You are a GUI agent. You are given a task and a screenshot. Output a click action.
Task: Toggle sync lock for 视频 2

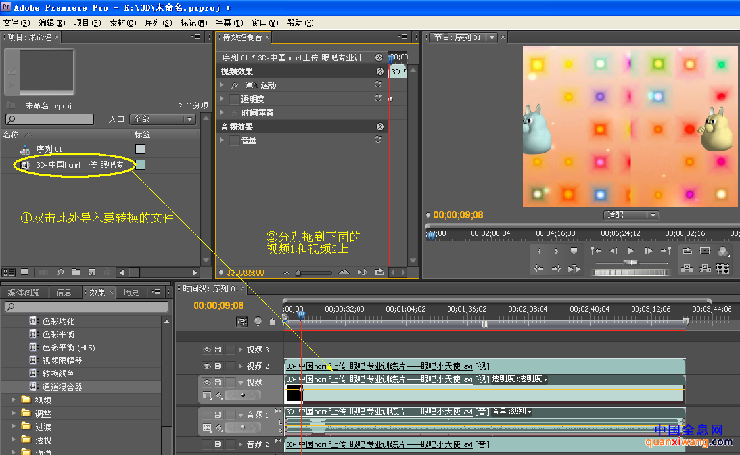[x=218, y=366]
